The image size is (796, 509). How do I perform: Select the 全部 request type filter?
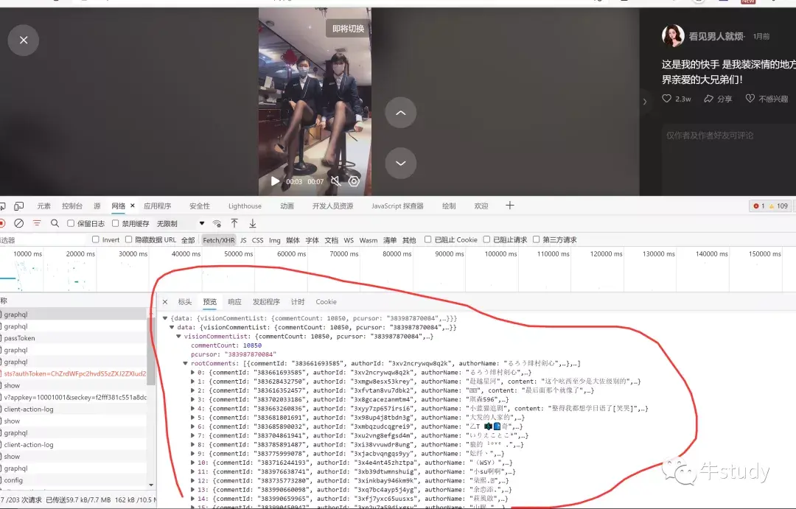point(188,240)
